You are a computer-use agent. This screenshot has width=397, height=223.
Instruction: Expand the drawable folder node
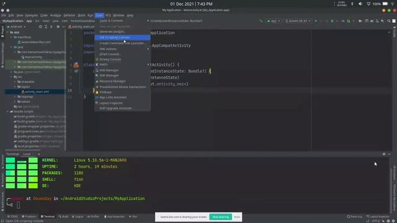pos(15,82)
